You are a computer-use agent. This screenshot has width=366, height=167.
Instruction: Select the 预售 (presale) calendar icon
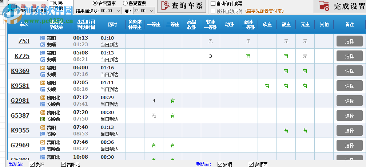tap(43, 8)
